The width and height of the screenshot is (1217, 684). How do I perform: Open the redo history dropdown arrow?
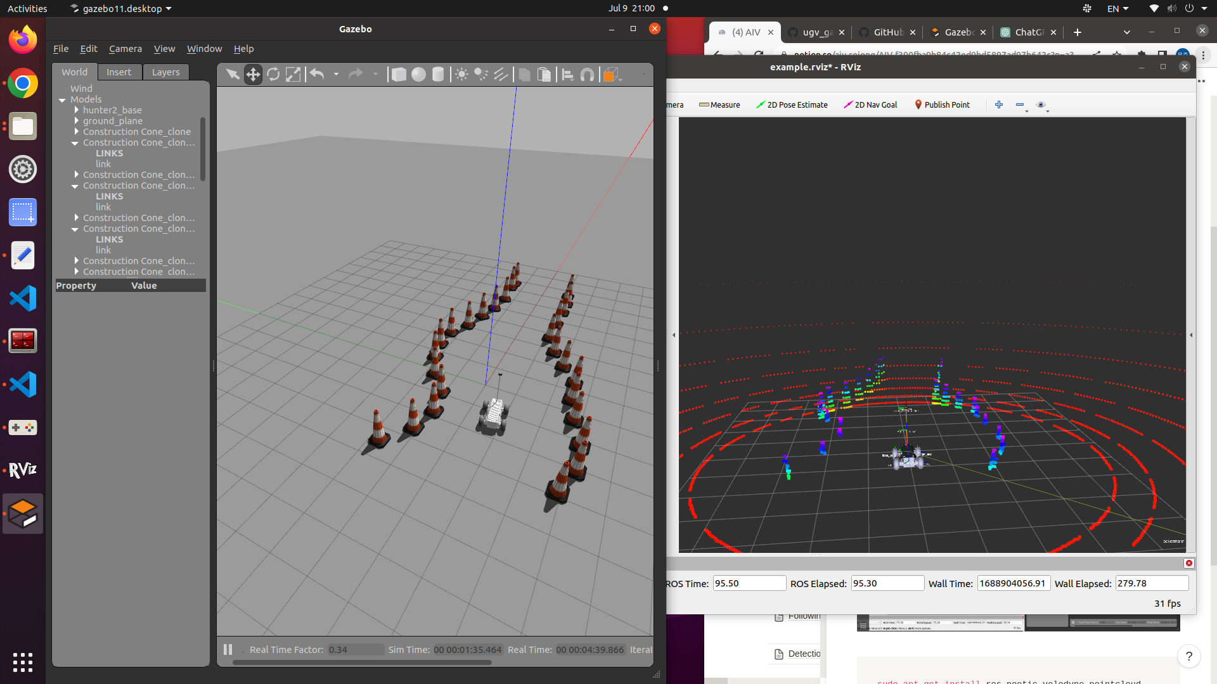(376, 74)
